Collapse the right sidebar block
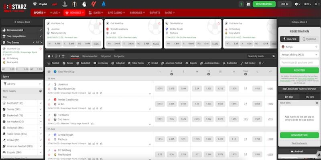Viewport: 321px width, 160px height. (x=299, y=22)
